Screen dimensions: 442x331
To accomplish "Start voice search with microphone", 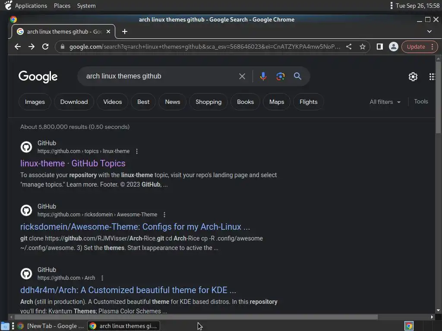I will click(263, 76).
